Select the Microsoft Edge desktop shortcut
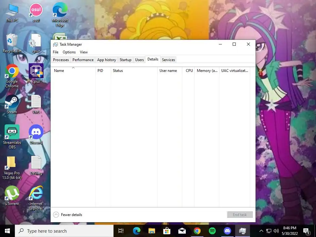 point(60,15)
